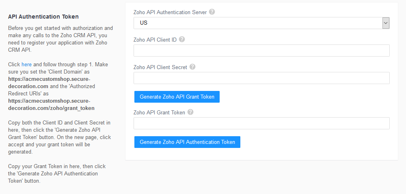Click the 'Zoho API Grant Token' label text
The image size is (406, 194).
pos(159,112)
